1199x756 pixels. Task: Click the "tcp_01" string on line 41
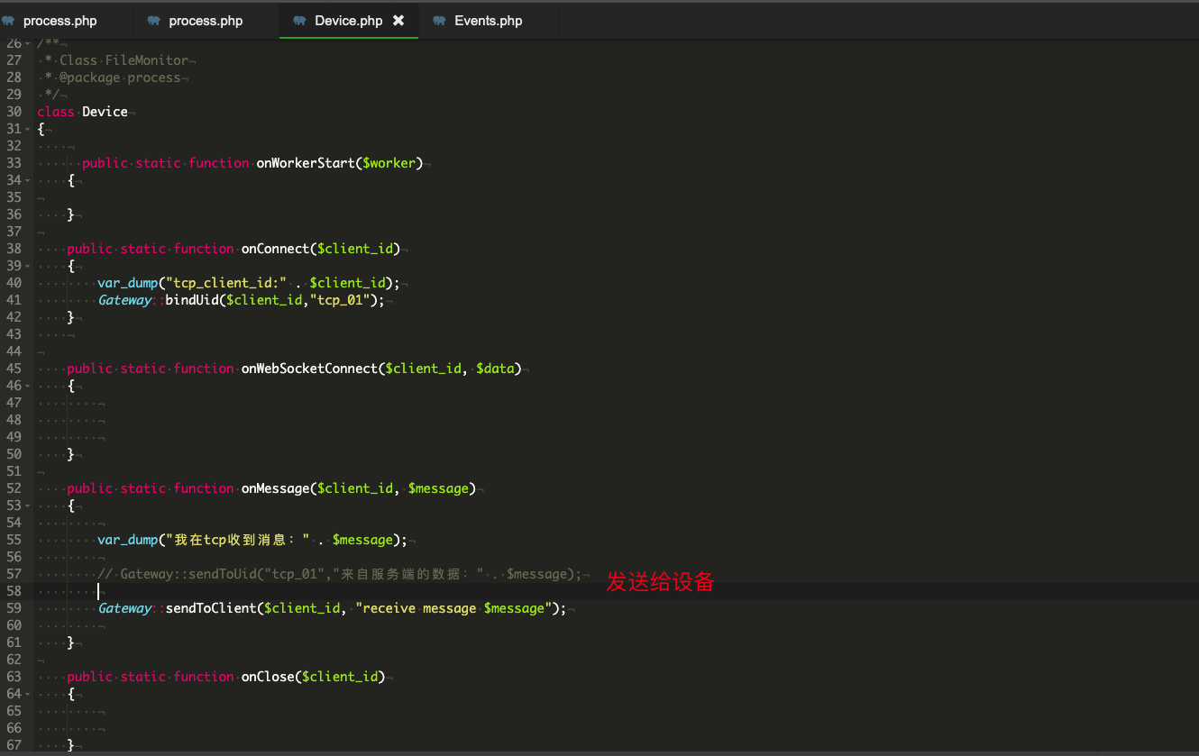tap(340, 300)
